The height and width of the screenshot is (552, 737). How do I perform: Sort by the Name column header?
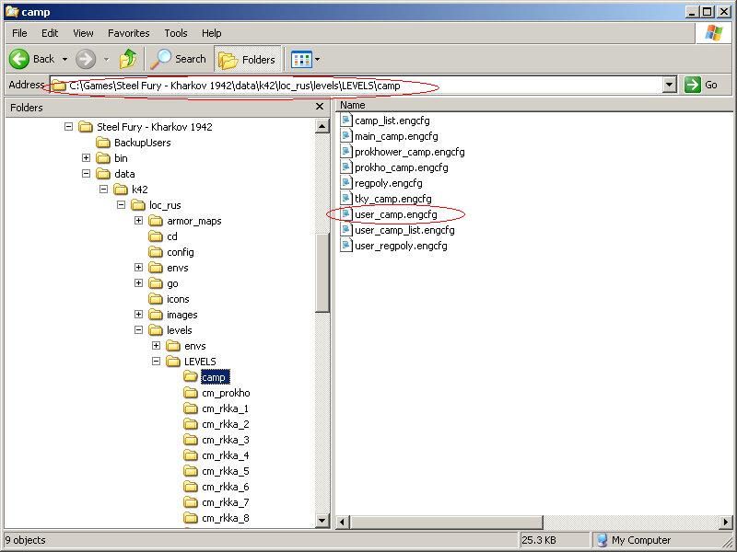(x=353, y=105)
